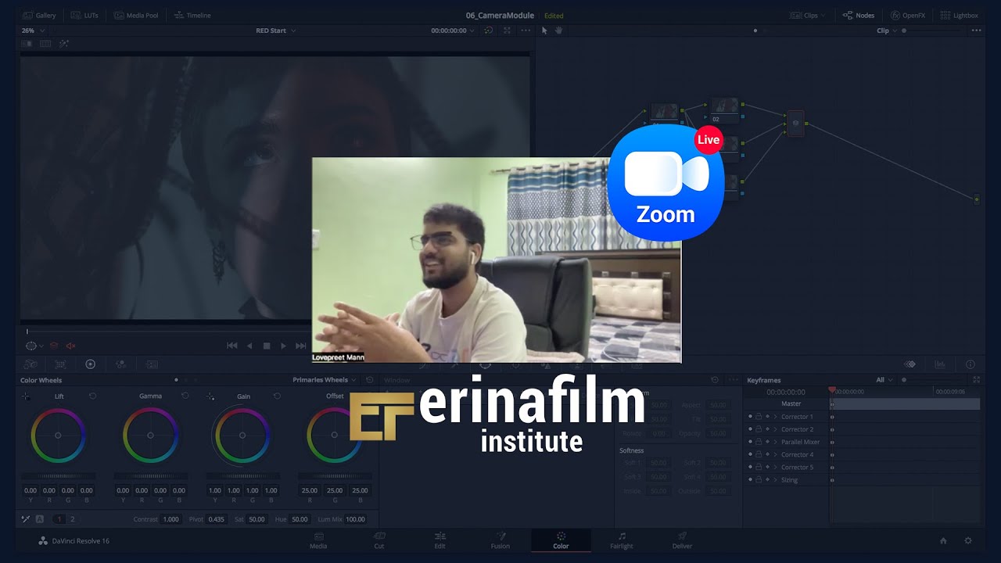Switch to the Cut page
Screen dimensions: 1001x563
coord(379,540)
